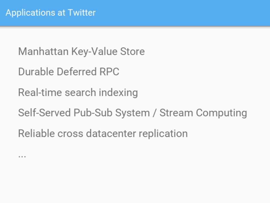The width and height of the screenshot is (270, 203).
Task: Click the "Applications at Twitter" header title
Action: (x=51, y=13)
